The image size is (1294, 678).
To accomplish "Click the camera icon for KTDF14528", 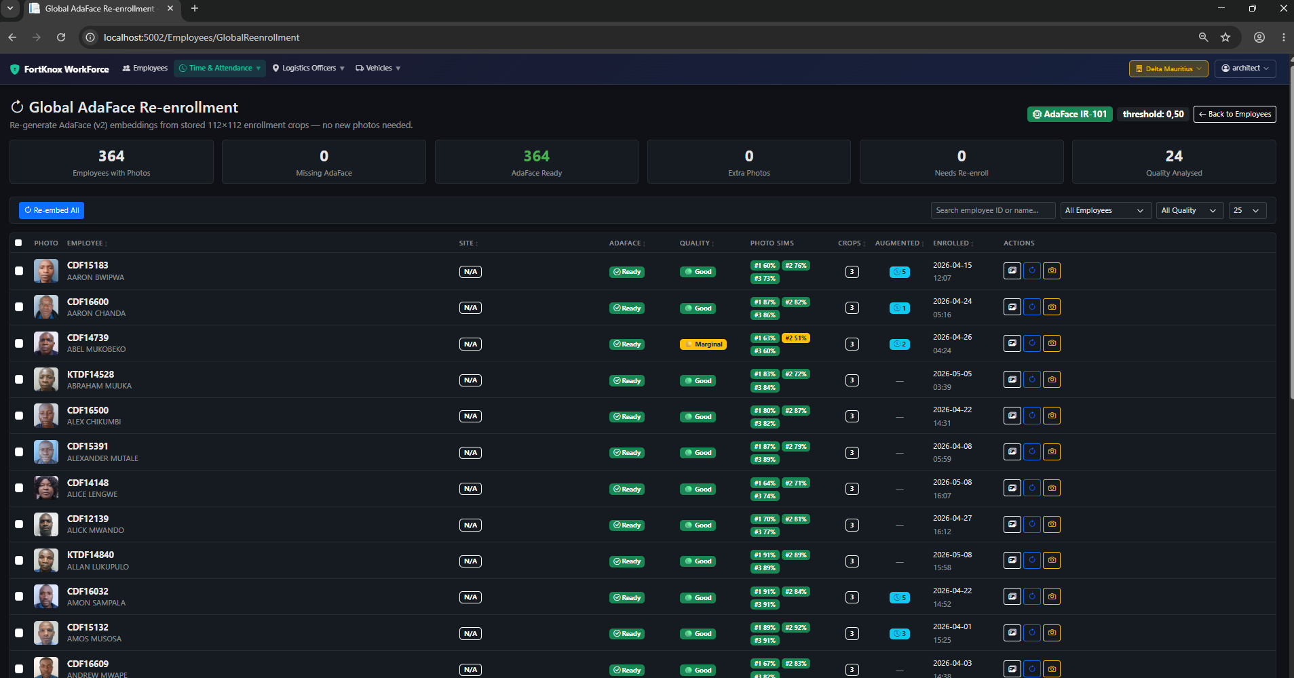I will (x=1052, y=380).
